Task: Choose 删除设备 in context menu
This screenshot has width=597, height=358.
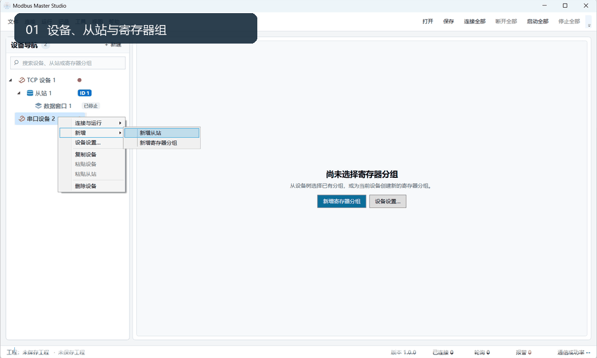Action: 92,186
